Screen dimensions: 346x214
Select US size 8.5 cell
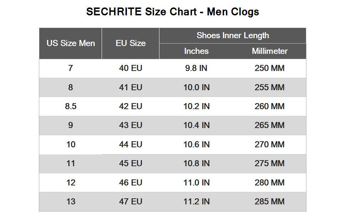tap(71, 106)
